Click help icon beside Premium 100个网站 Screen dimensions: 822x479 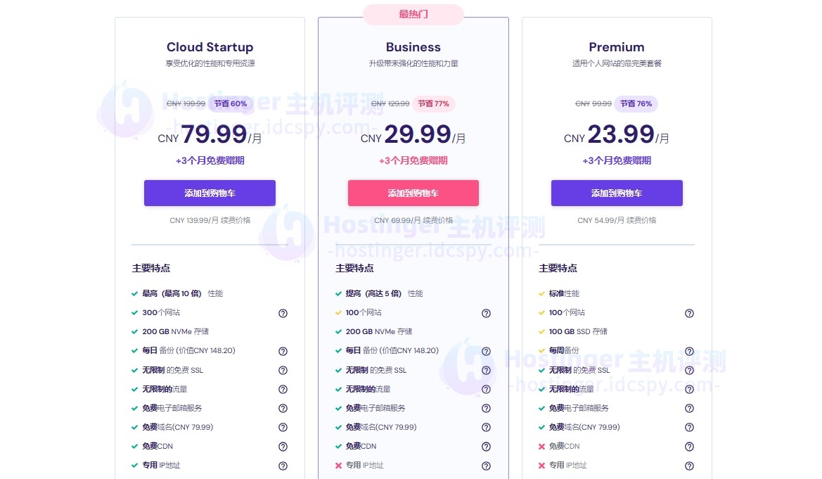pyautogui.click(x=689, y=313)
